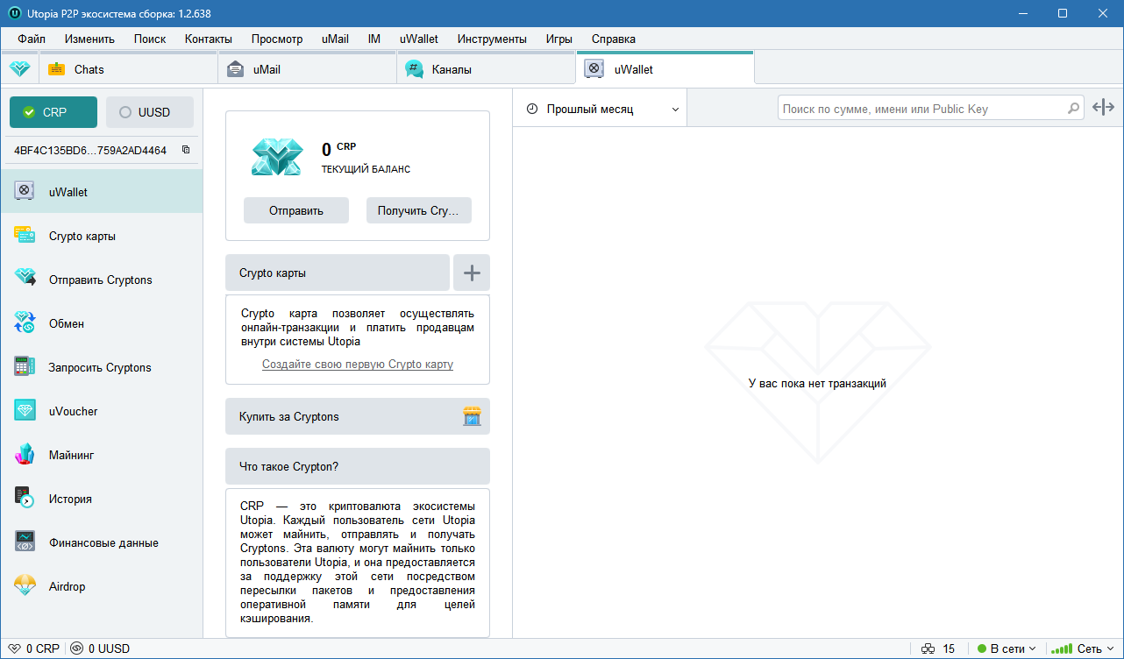Select the UUSD currency

pyautogui.click(x=150, y=112)
